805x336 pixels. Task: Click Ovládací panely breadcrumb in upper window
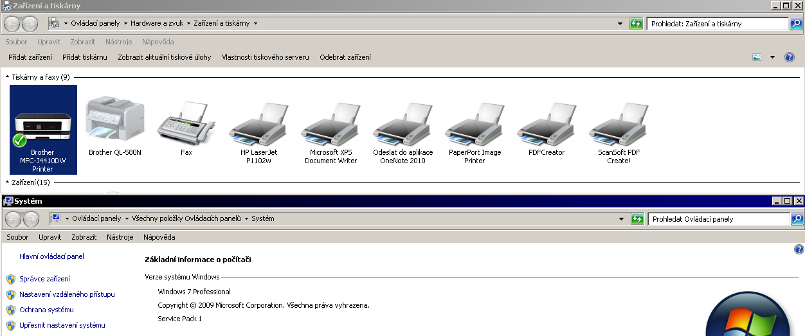[x=95, y=24]
